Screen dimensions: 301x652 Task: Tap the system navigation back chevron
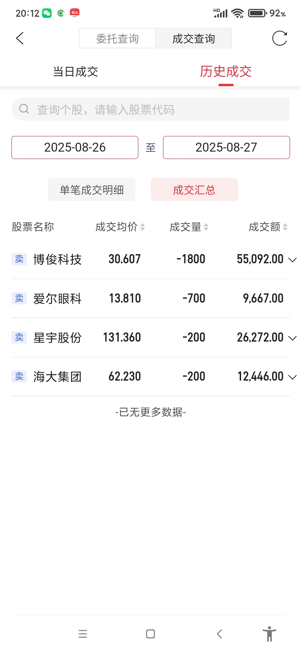219,634
